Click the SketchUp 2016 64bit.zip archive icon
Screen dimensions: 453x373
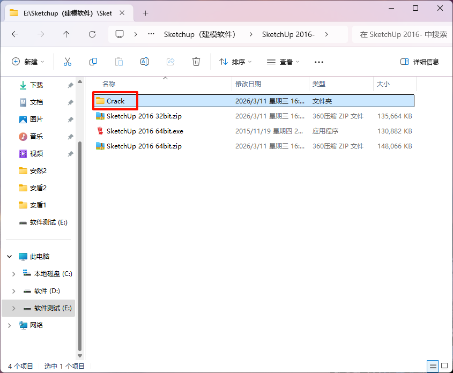click(x=100, y=146)
